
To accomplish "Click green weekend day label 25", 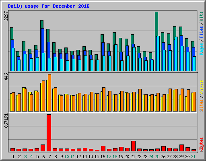I will point(157,157).
